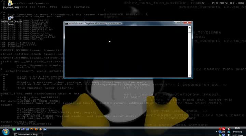Screen dimensions: 246x136
Task: Launch the orange-yellow quick launch icon with the small yellow marks
Action: click(32, 129)
